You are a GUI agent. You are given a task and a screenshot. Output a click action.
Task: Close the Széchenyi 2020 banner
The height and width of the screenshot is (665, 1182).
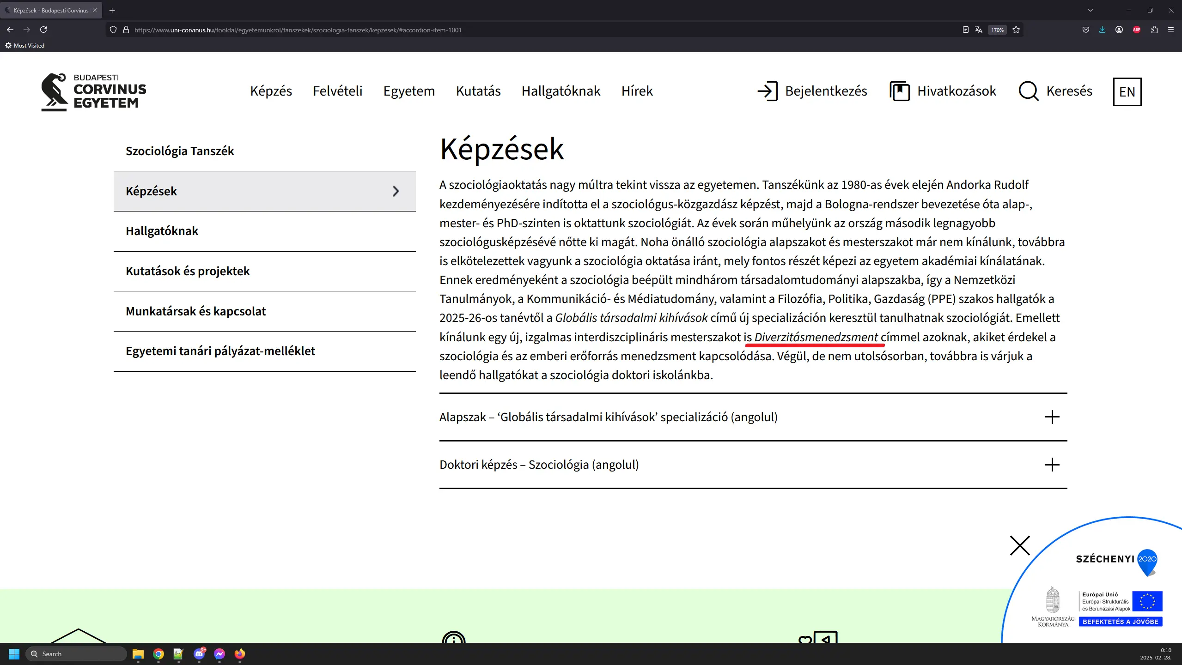tap(1020, 545)
